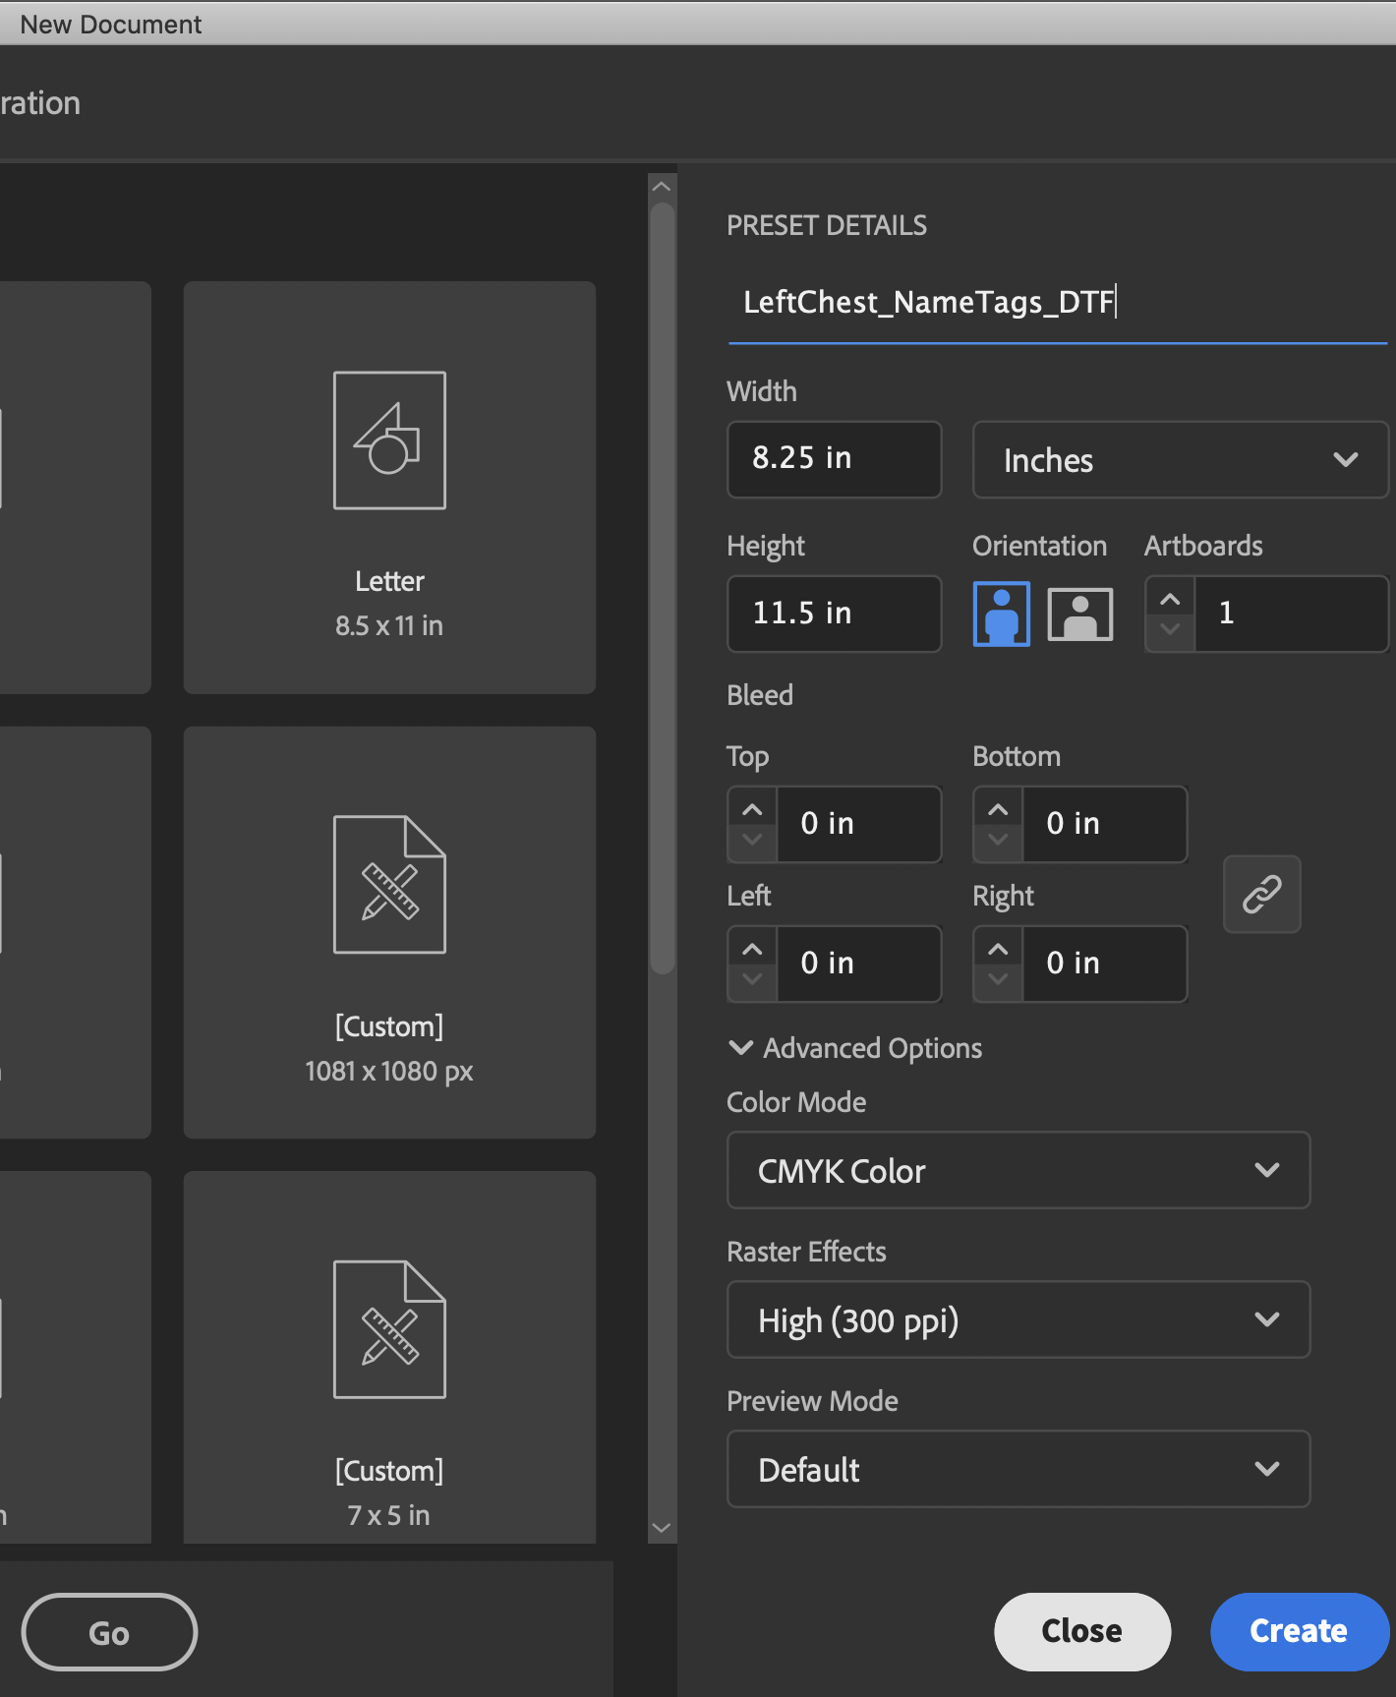
Task: Choose the Custom 7 x 5 in preset
Action: 389,1357
